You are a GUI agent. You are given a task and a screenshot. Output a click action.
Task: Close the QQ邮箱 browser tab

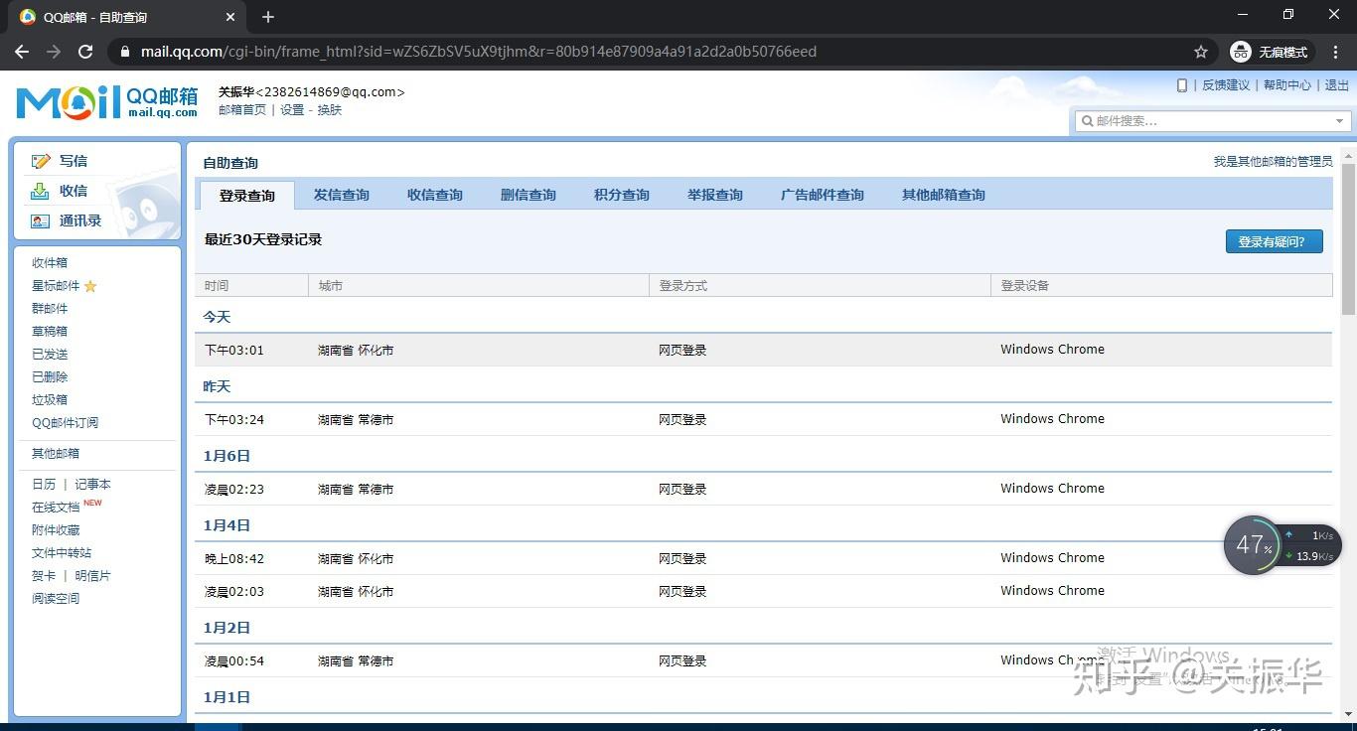230,17
